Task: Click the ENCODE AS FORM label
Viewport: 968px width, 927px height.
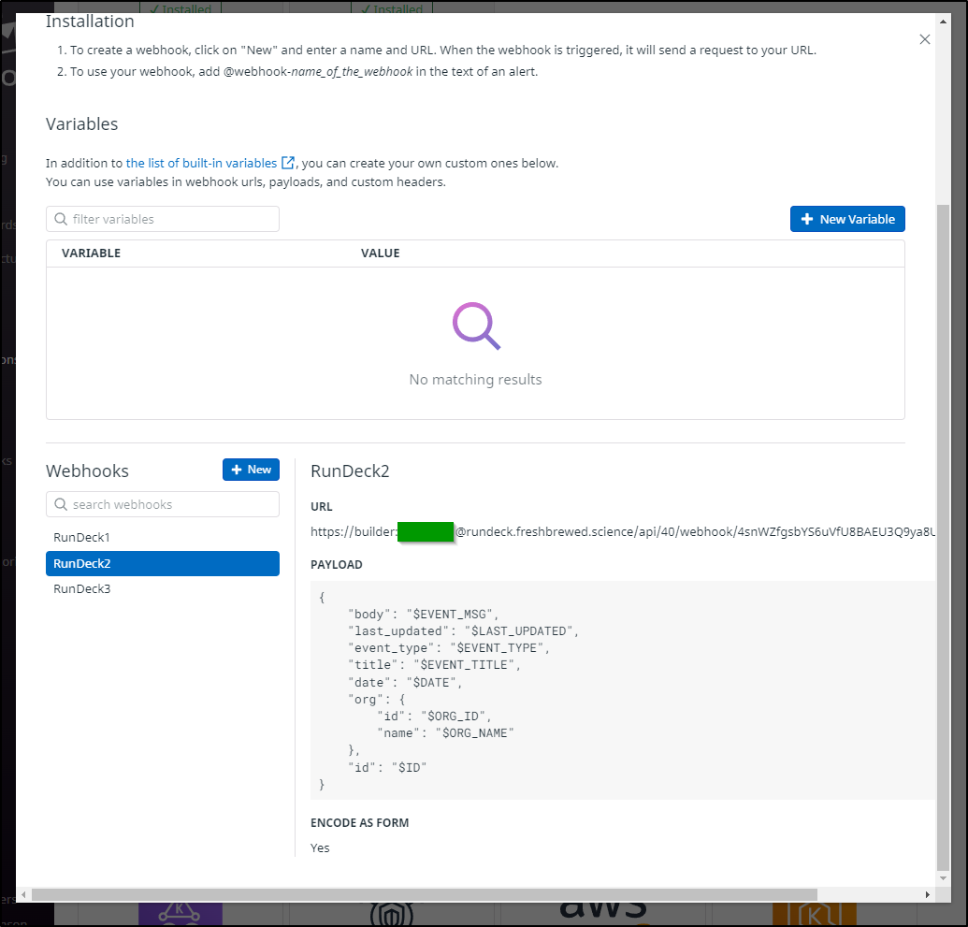Action: [x=359, y=822]
